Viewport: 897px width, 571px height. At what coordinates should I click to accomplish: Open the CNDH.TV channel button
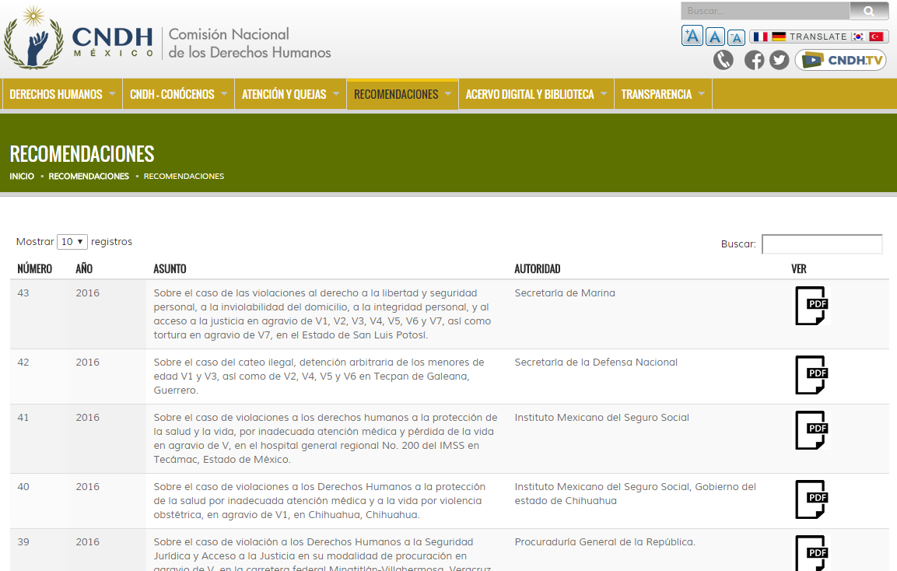click(840, 60)
